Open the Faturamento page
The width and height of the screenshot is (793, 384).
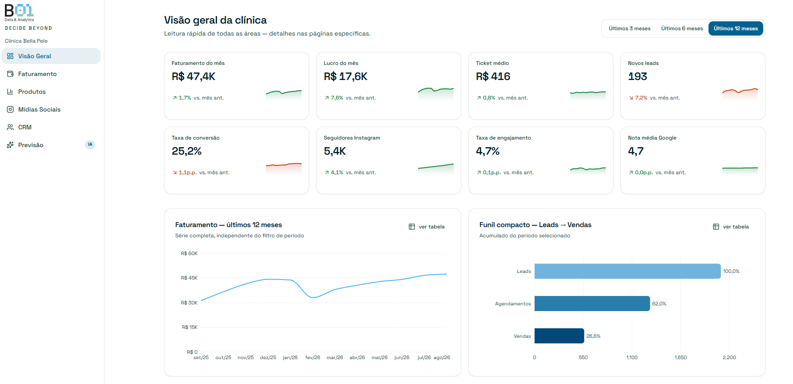pyautogui.click(x=51, y=74)
